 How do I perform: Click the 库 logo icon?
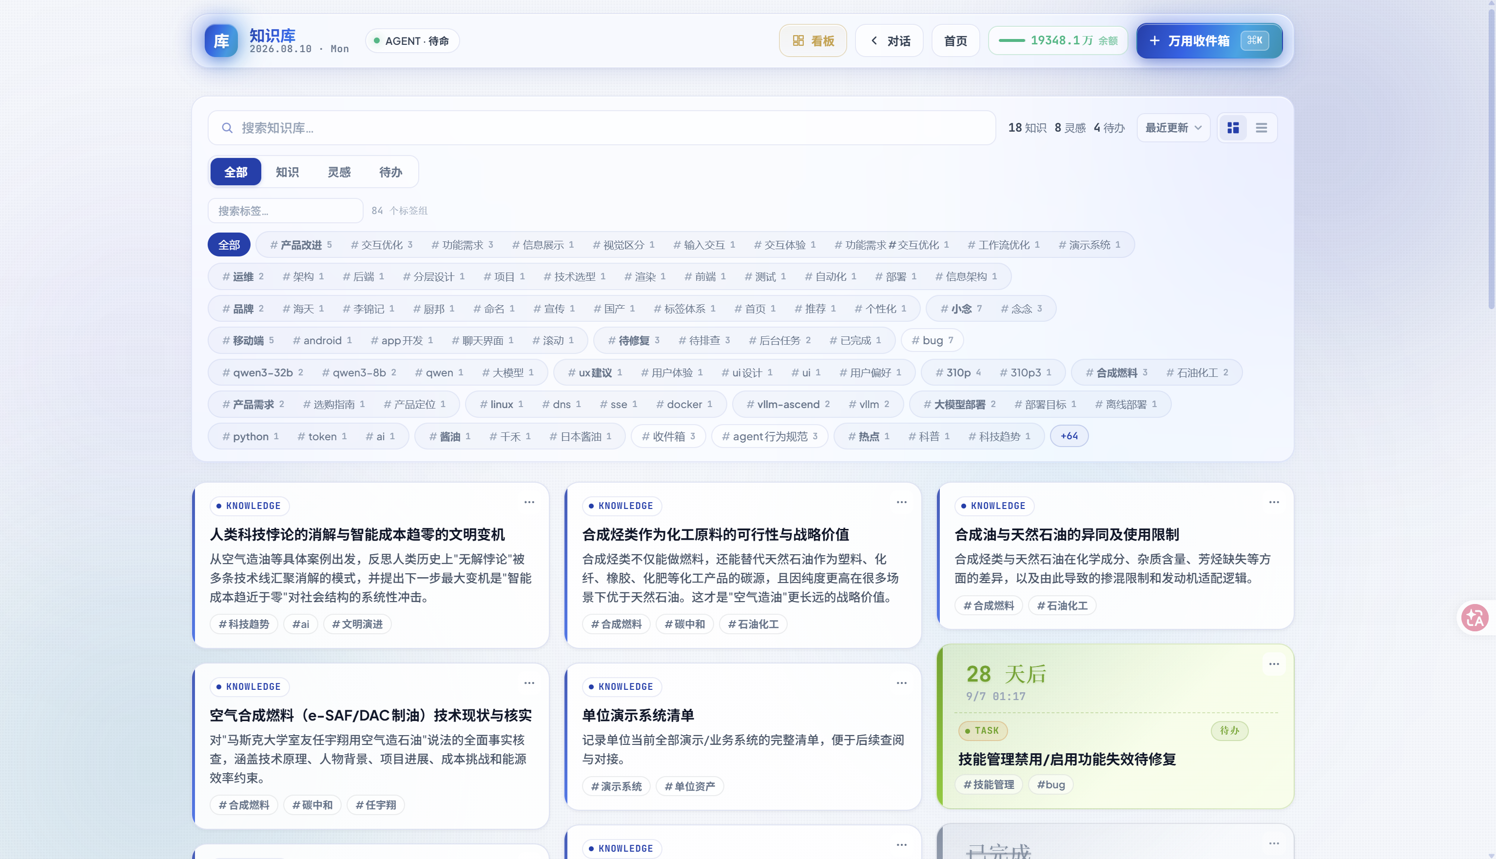point(221,41)
